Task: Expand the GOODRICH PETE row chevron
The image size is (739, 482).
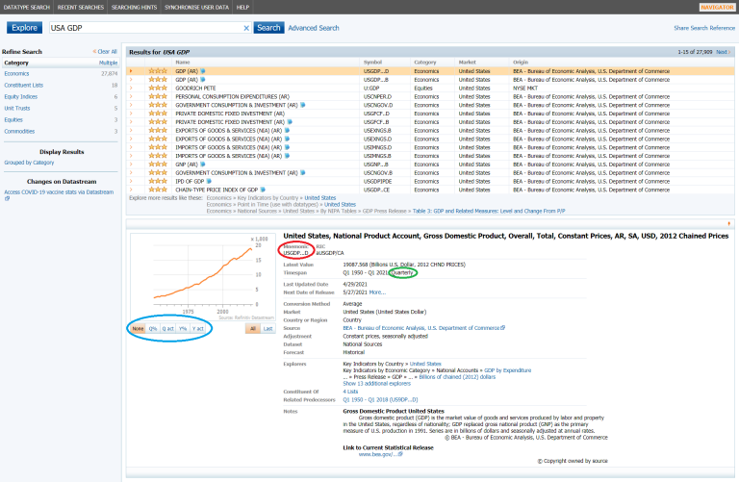Action: pyautogui.click(x=131, y=89)
